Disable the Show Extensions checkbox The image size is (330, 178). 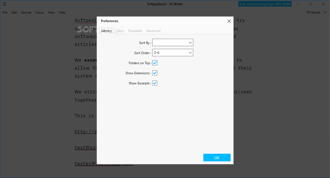point(155,73)
